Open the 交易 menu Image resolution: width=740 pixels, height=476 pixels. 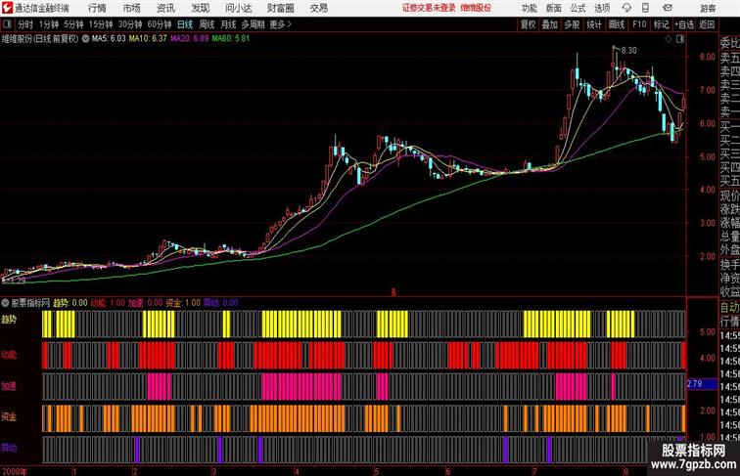pos(318,8)
